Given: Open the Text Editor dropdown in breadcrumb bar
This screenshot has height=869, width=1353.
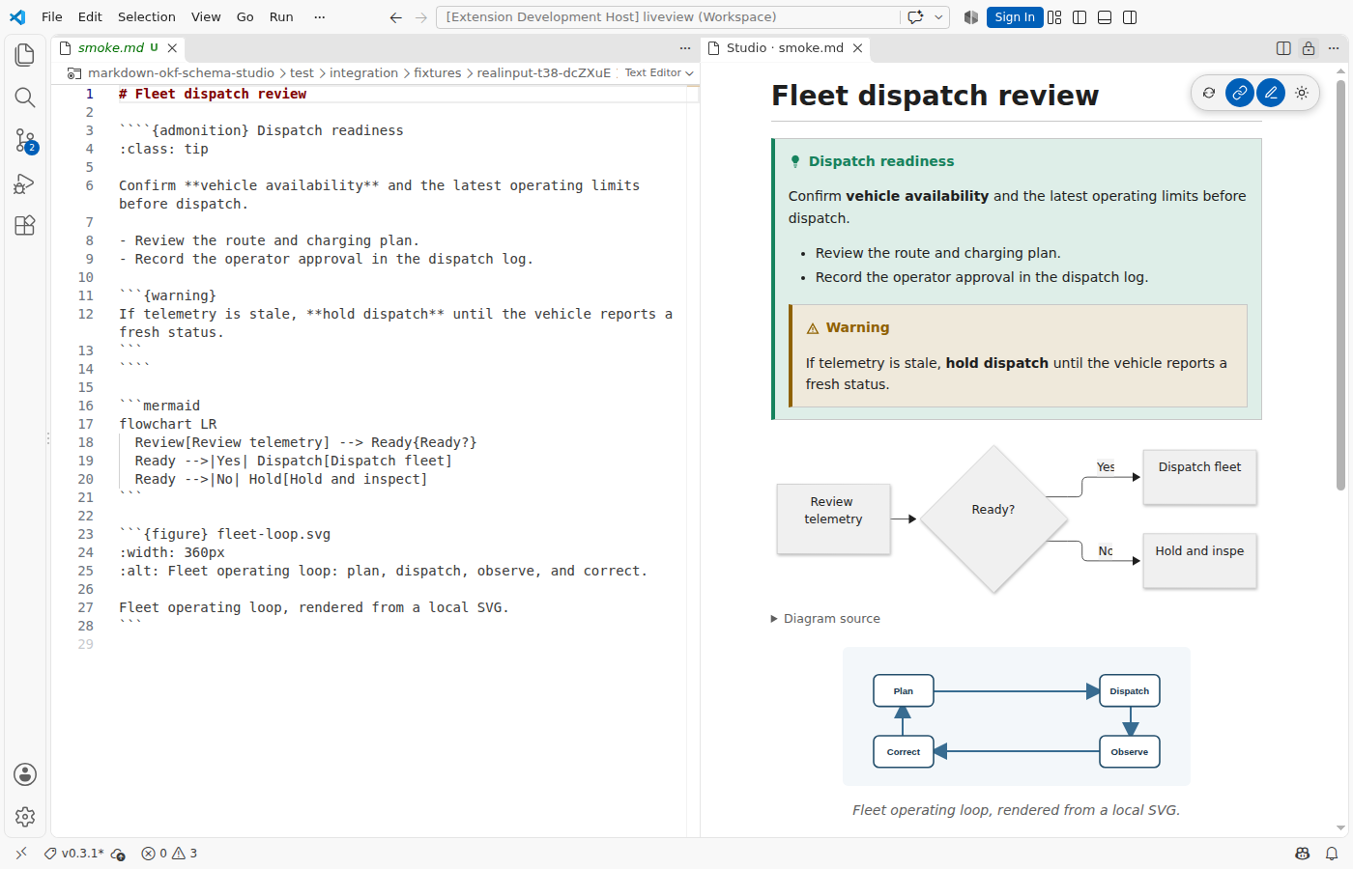Looking at the screenshot, I should 659,73.
